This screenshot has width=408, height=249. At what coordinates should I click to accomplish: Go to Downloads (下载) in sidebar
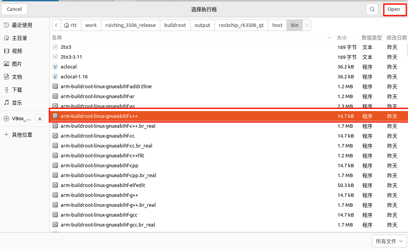17,90
